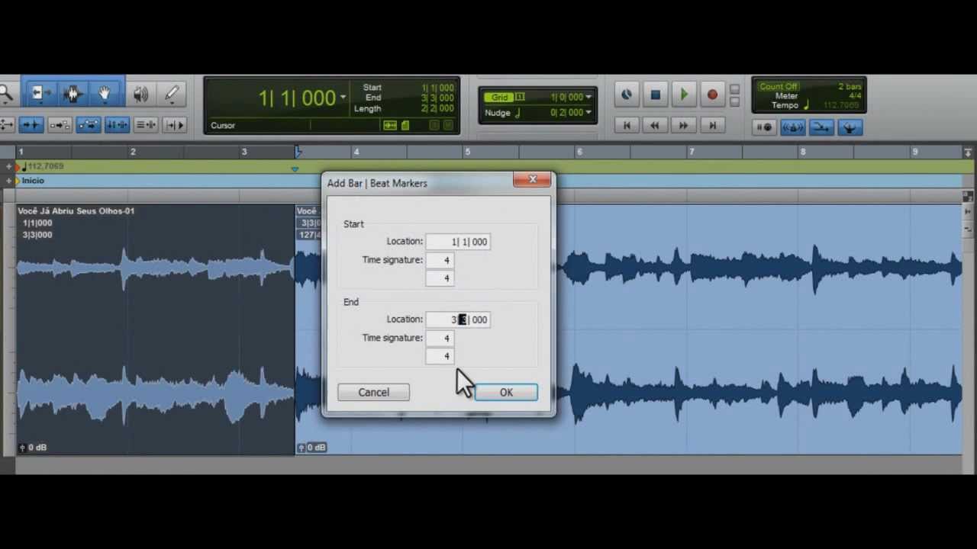
Task: Open Grid value dropdown arrow
Action: 588,97
